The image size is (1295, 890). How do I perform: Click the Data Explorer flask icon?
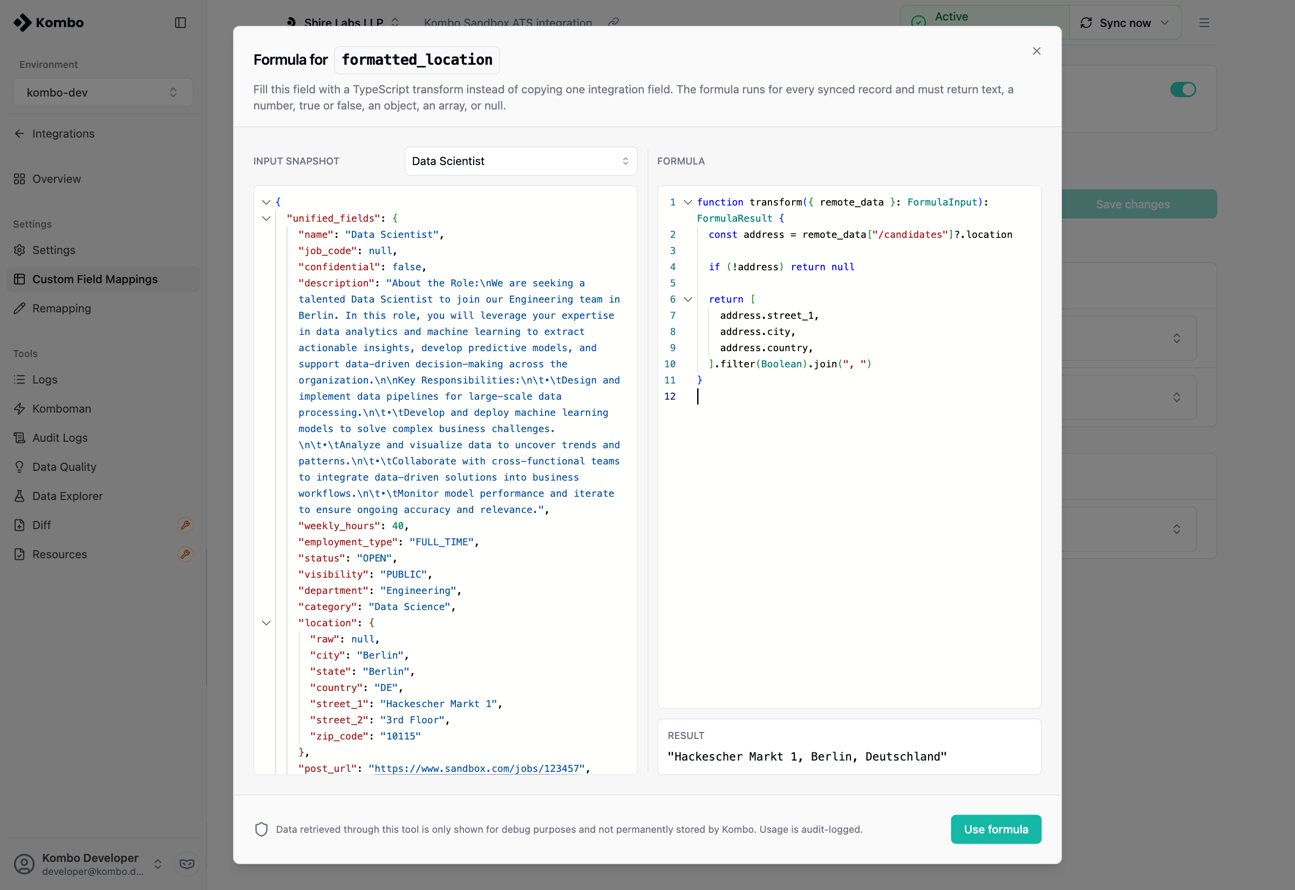coord(19,495)
